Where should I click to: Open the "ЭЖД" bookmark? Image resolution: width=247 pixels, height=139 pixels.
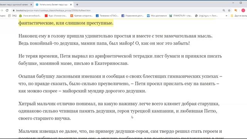[x=12, y=15]
